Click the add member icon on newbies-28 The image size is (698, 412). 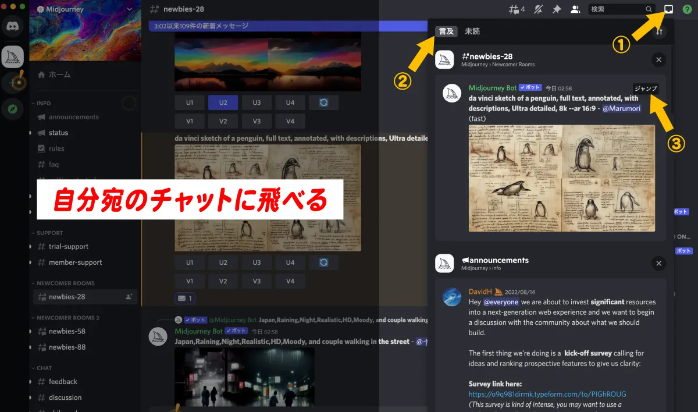click(x=129, y=297)
